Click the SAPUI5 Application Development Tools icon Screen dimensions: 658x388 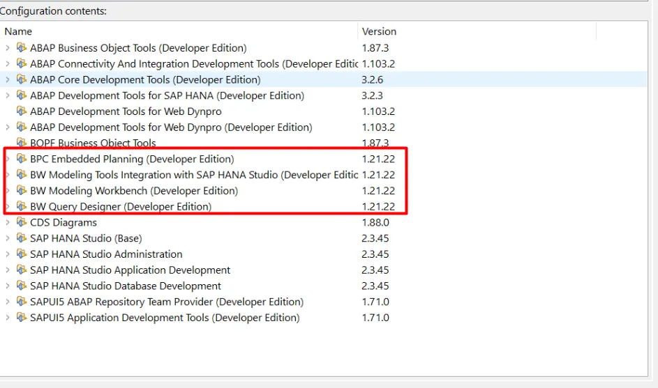[x=22, y=317]
